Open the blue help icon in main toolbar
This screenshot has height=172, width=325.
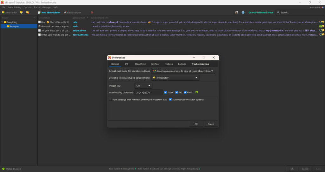coord(243,12)
